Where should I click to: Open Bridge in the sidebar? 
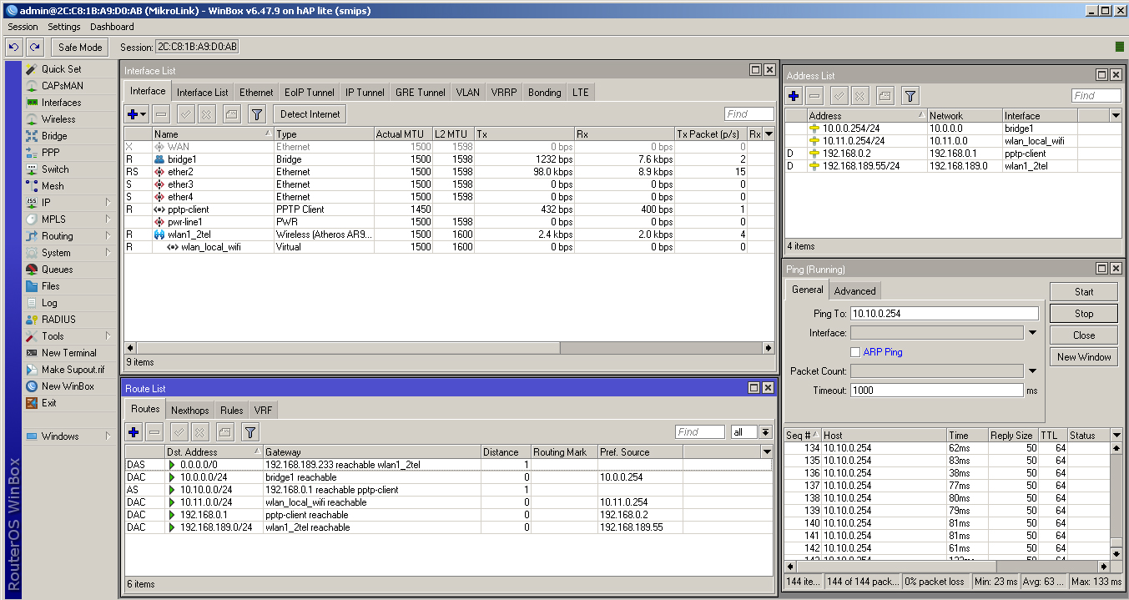(x=54, y=136)
